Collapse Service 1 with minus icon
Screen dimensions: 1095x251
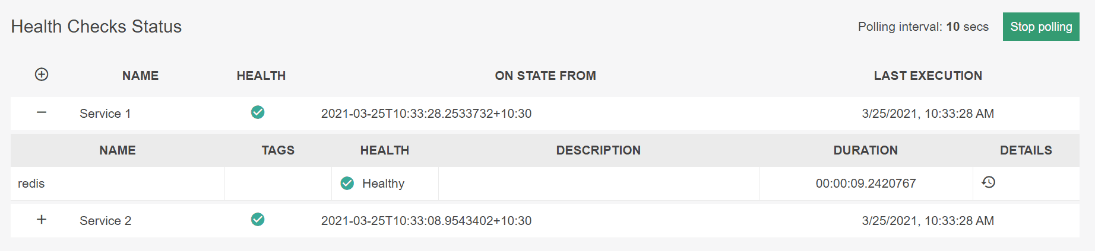42,112
